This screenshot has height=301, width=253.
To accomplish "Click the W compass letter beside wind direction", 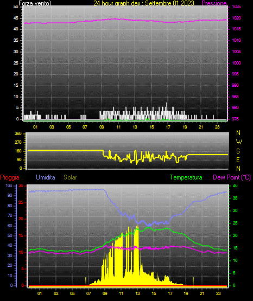I will pos(239,142).
